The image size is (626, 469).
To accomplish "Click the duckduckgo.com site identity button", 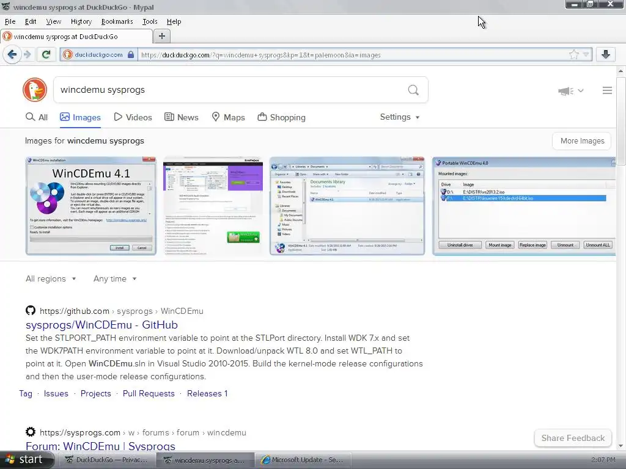I will [x=98, y=54].
